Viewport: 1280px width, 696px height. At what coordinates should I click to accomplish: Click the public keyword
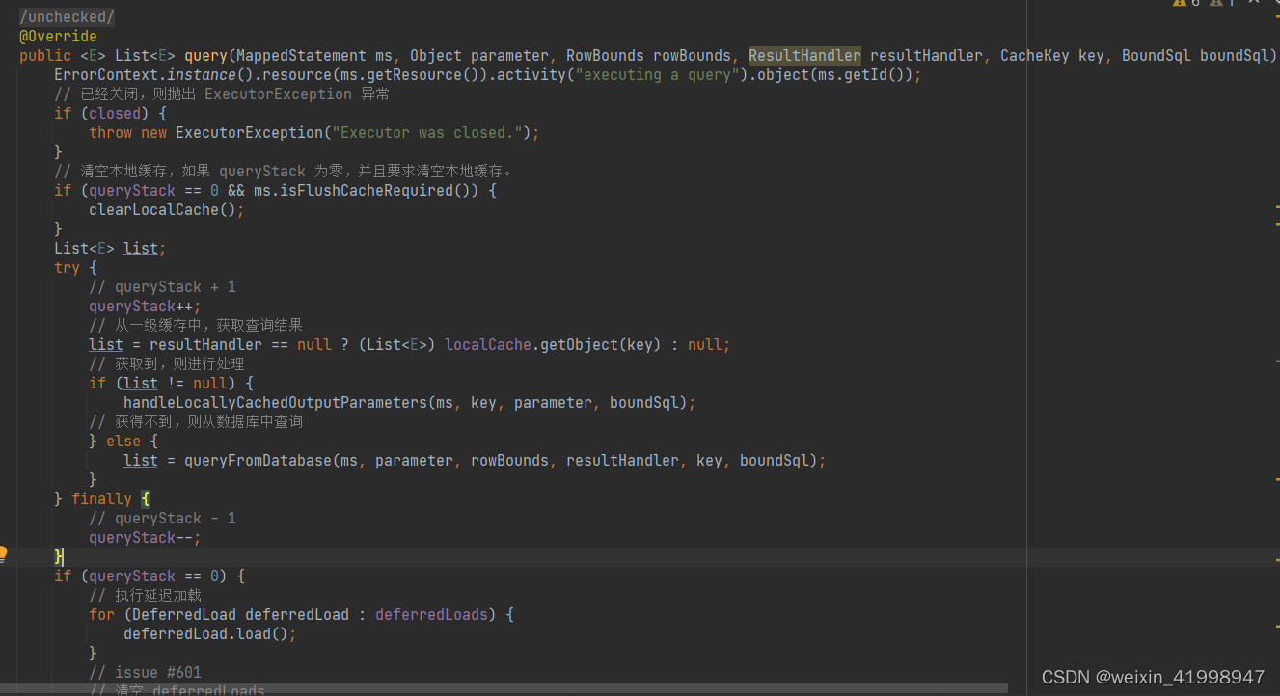[x=45, y=56]
